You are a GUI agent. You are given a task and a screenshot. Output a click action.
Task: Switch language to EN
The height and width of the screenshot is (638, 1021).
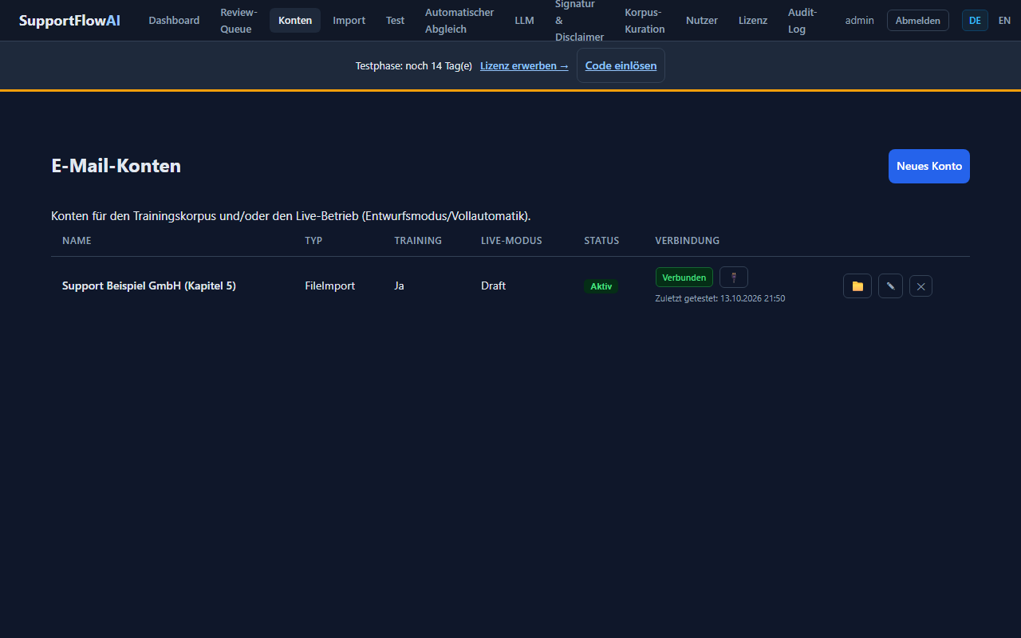point(1004,21)
